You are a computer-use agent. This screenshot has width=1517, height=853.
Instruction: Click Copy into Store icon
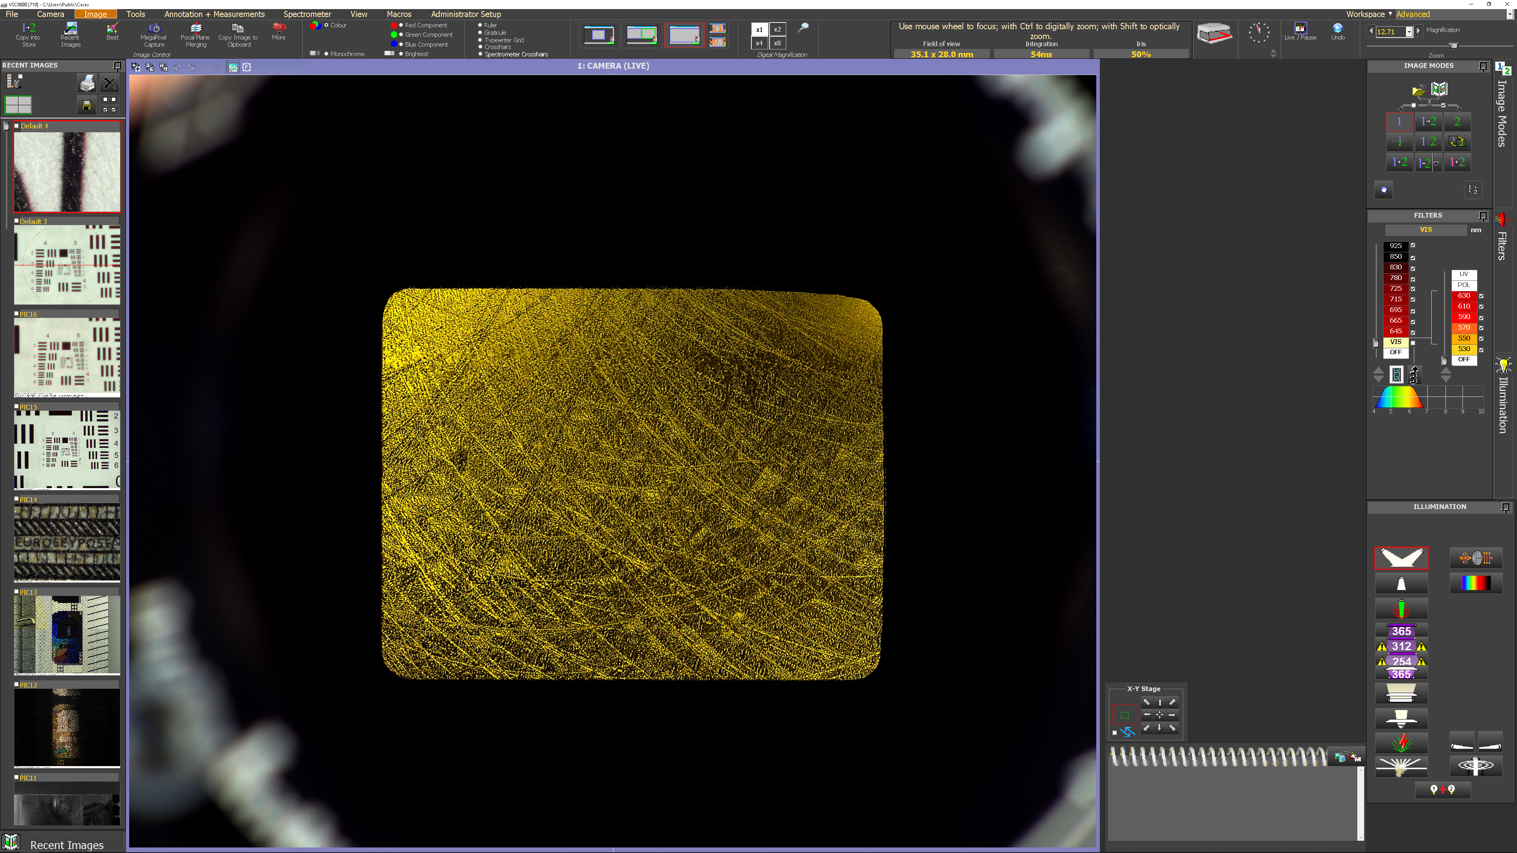tap(28, 28)
